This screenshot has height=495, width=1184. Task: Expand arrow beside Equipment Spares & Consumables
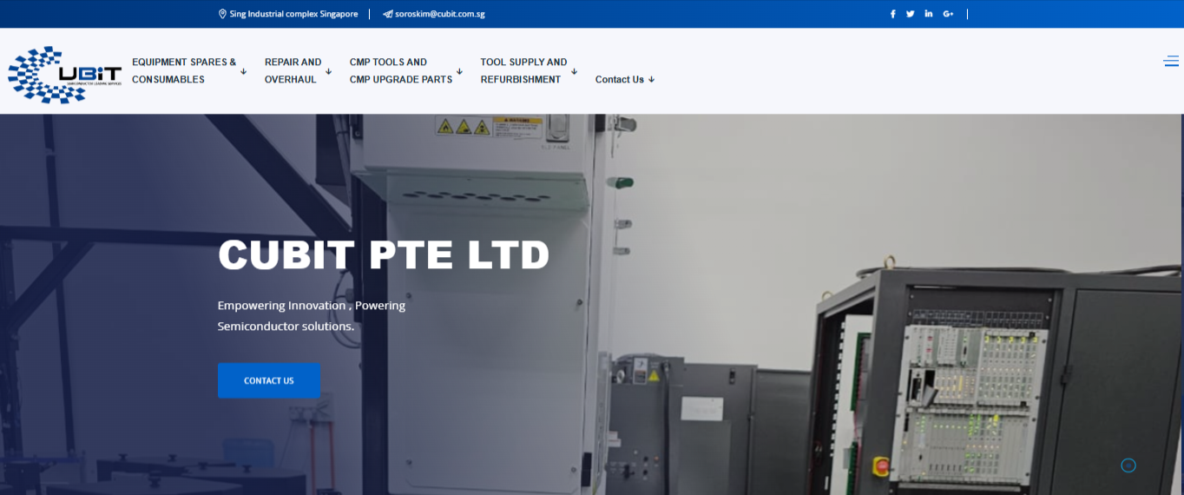pos(244,71)
